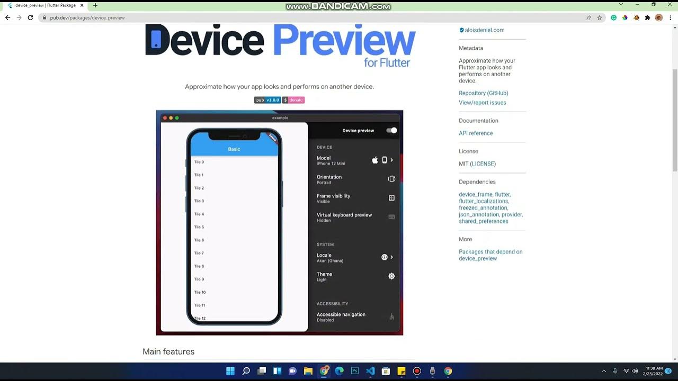Click the pink donate badge
The image size is (678, 381).
293,100
